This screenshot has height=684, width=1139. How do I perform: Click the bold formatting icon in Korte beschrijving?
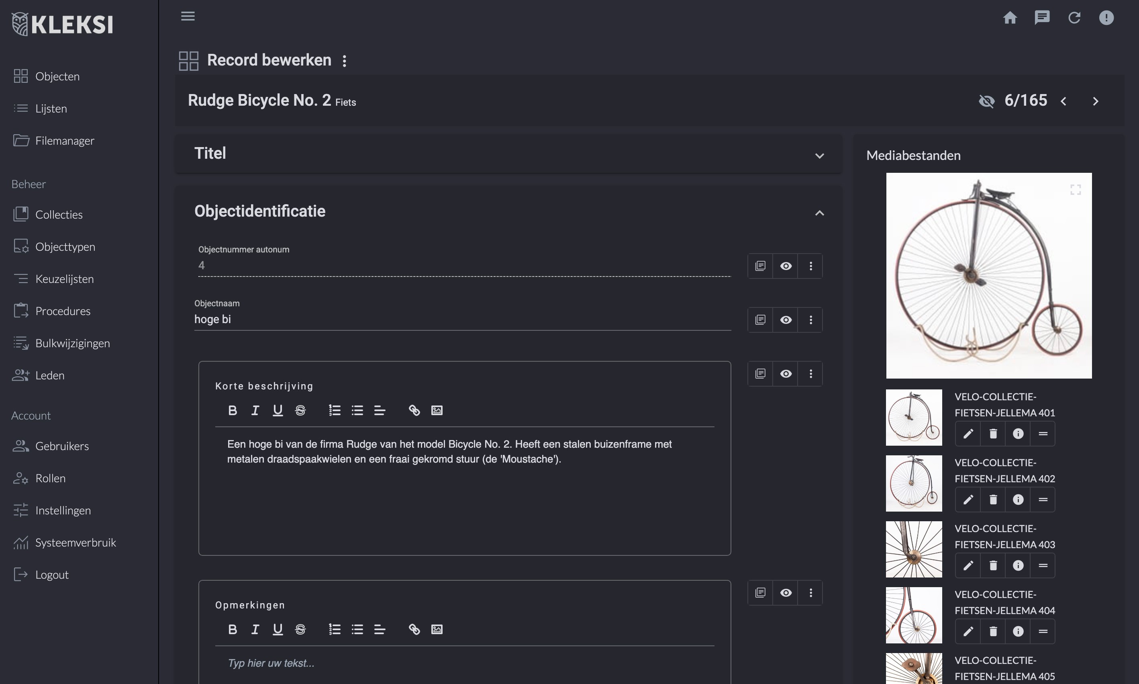[232, 410]
